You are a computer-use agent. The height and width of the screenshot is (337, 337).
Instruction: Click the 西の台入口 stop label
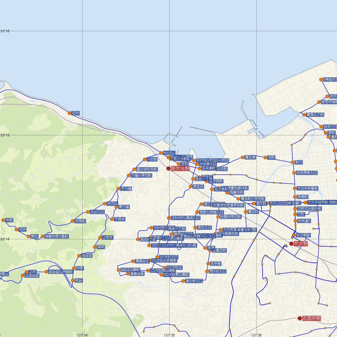[x=218, y=271]
